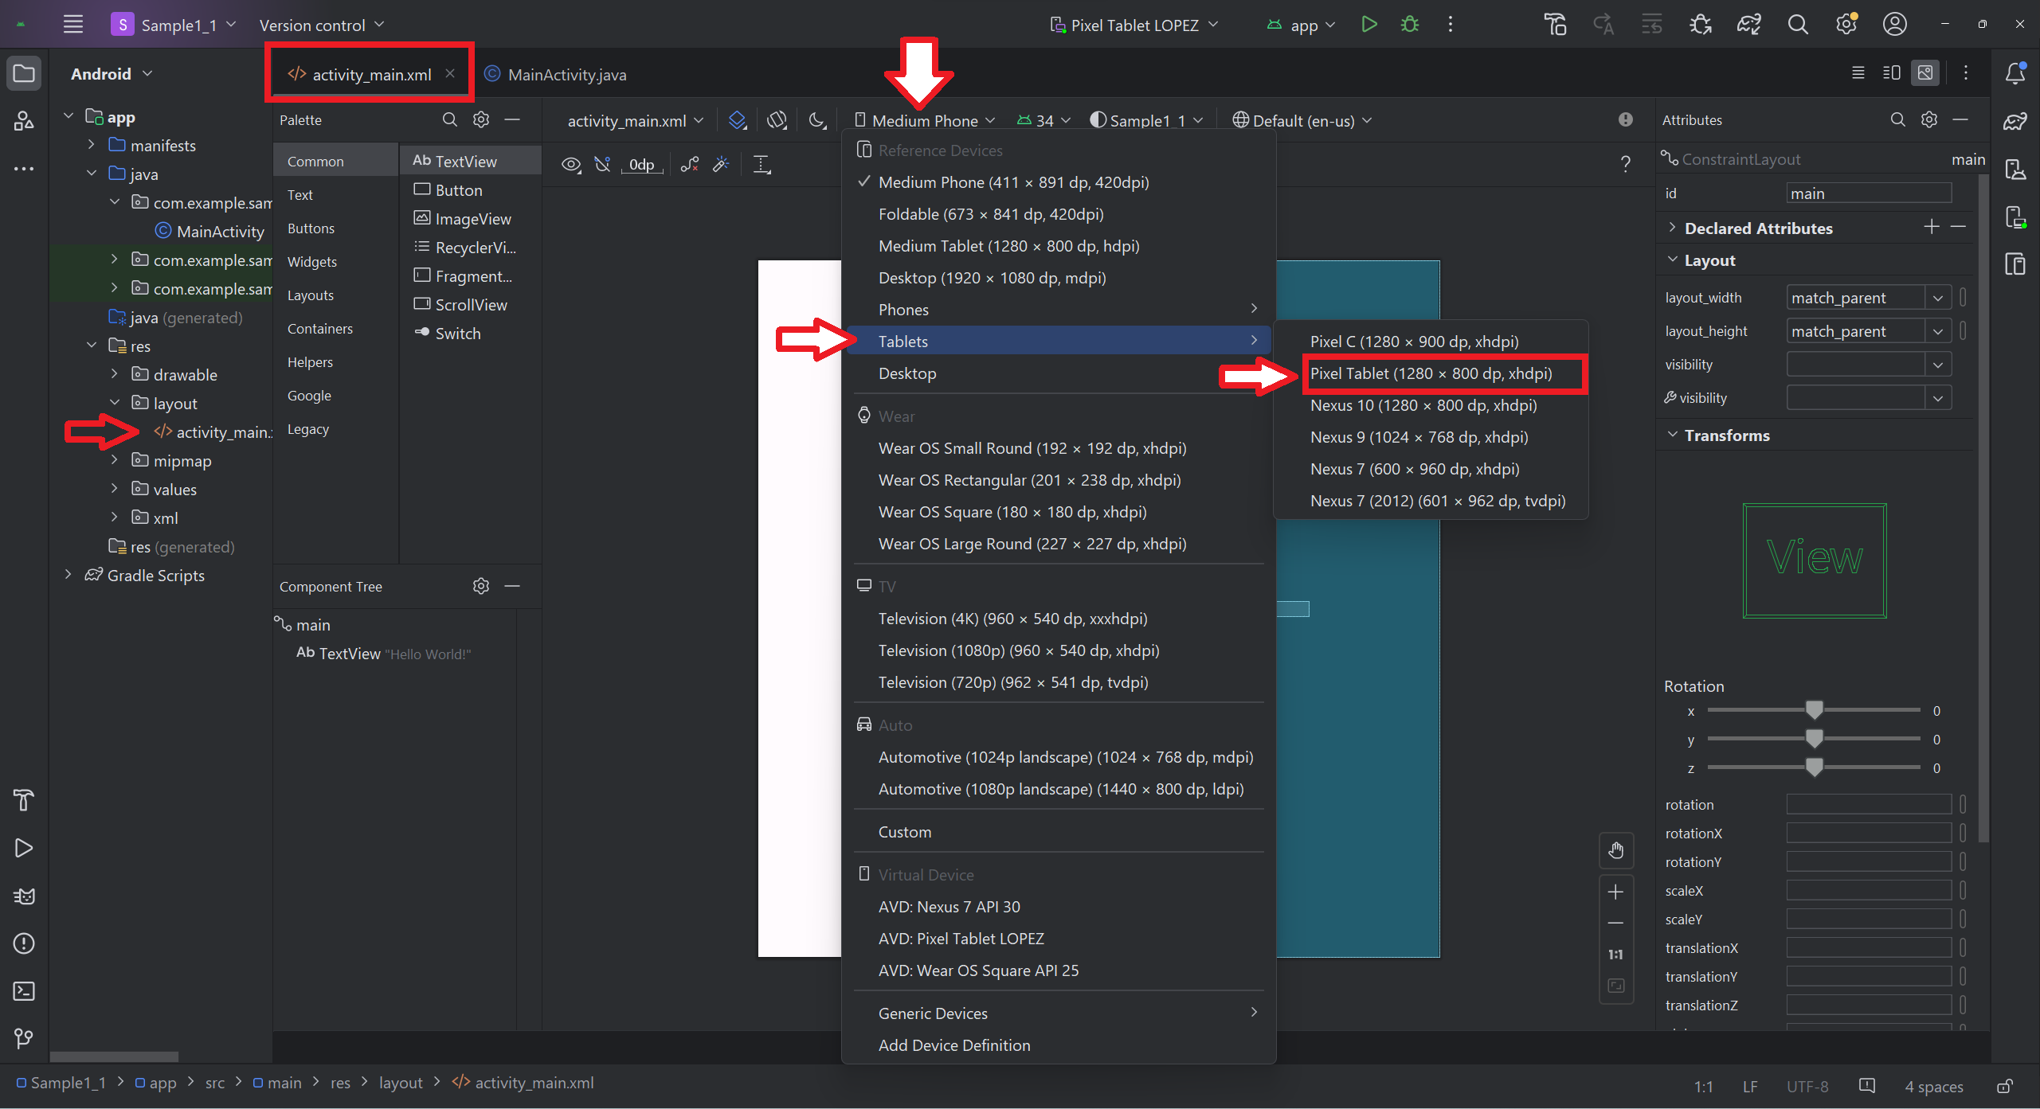Open Build hammer tool window
Image resolution: width=2040 pixels, height=1109 pixels.
[24, 800]
